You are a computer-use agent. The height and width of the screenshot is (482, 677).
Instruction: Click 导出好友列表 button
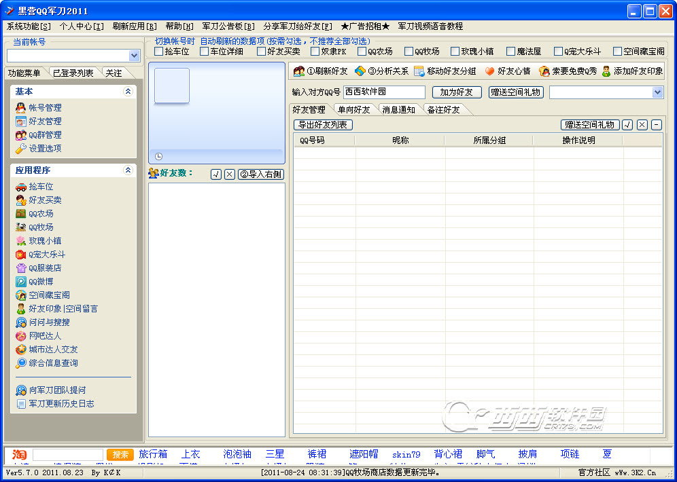[323, 125]
